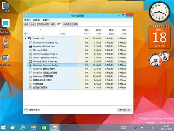174x131 pixels.
Task: Open the Start menu button
Action: (x=3, y=128)
